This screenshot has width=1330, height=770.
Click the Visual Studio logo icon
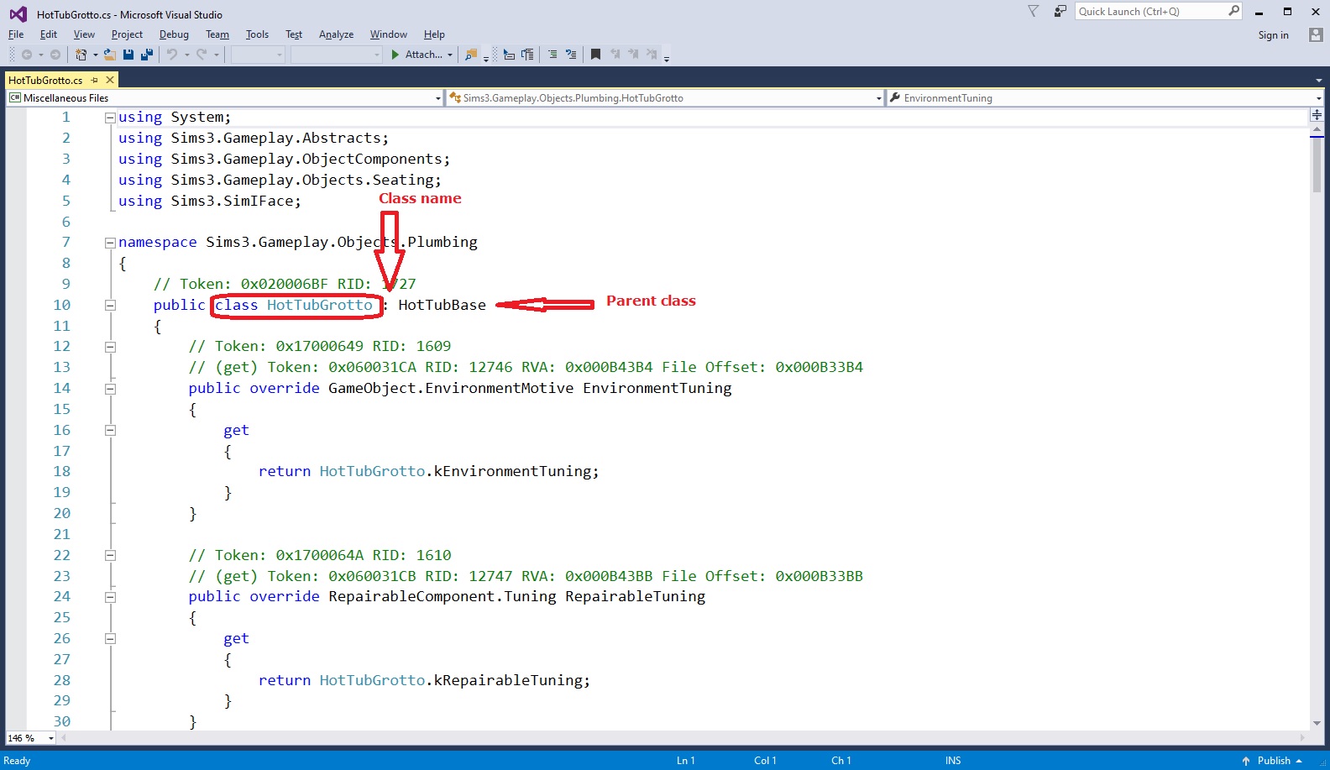click(18, 14)
